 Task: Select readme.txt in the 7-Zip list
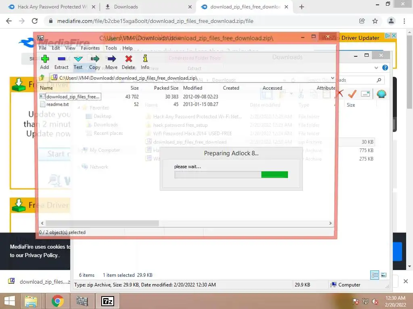[57, 104]
